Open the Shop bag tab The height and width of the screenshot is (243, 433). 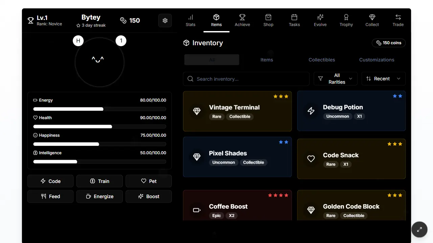point(268,21)
